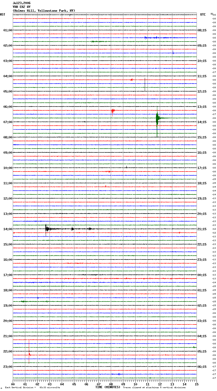Screen dimensions: 217x391
Task: Click the black seismic burst on the 14:00 trace
Action: 47,229
